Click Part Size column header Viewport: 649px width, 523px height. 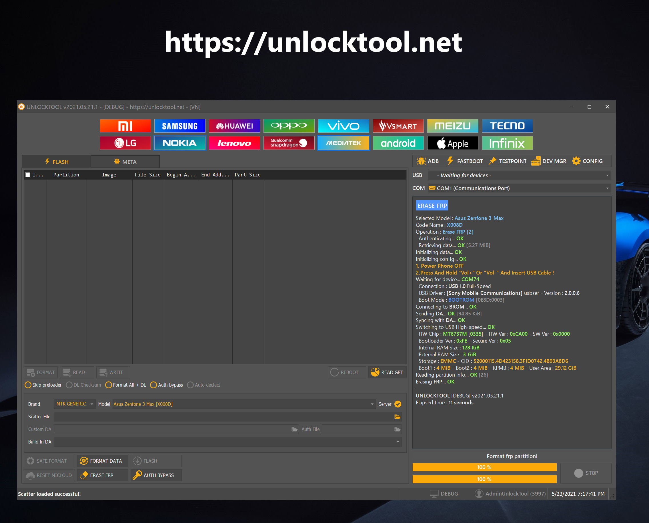tap(248, 175)
